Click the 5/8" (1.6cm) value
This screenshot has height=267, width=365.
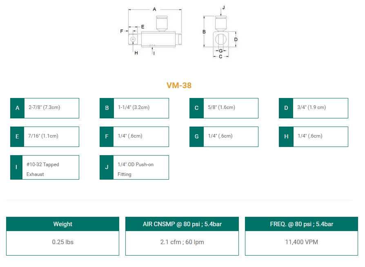pyautogui.click(x=221, y=107)
